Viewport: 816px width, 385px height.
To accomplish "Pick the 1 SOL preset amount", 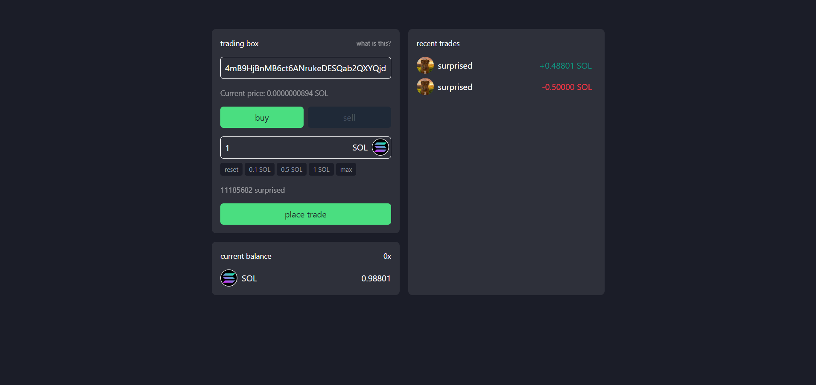I will tap(321, 170).
